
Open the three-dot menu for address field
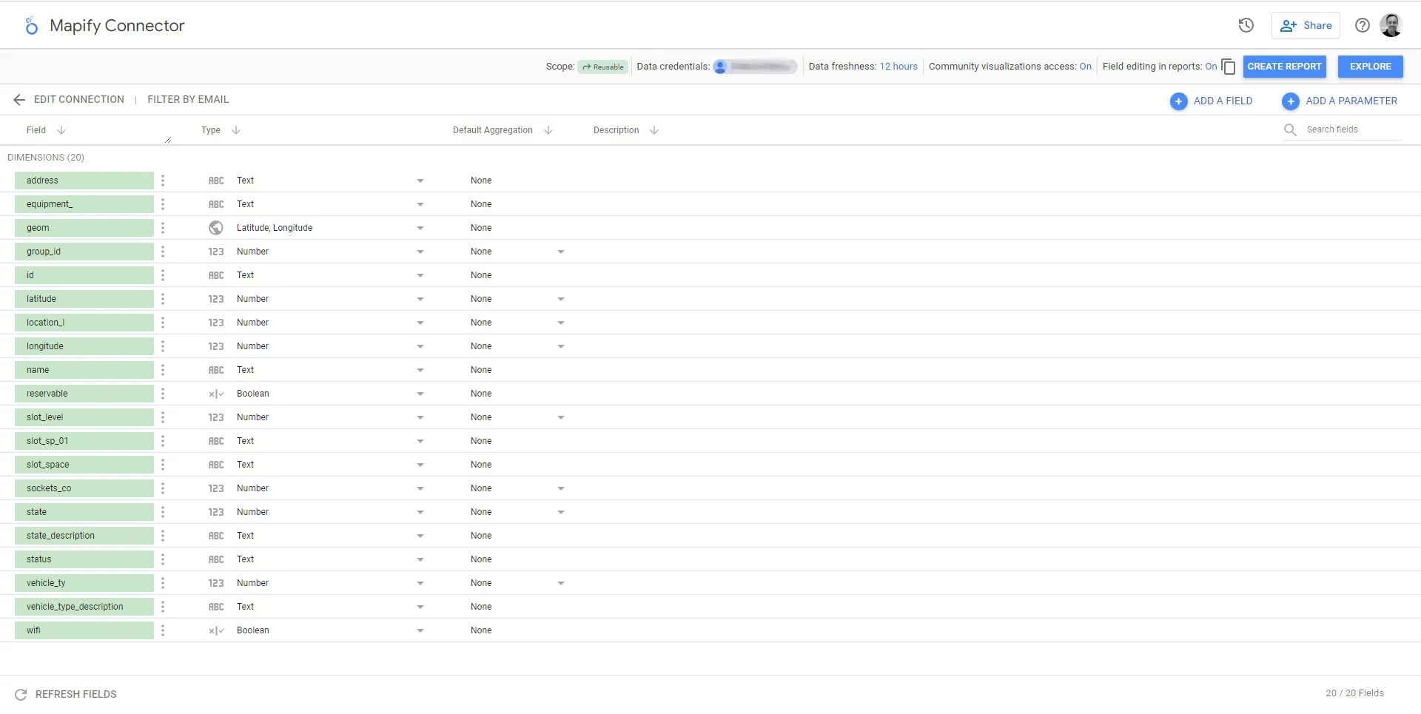pos(163,181)
